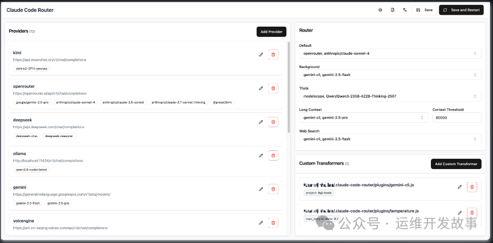Click the Context Threshold input field
Viewport: 493px width, 243px height.
point(457,117)
